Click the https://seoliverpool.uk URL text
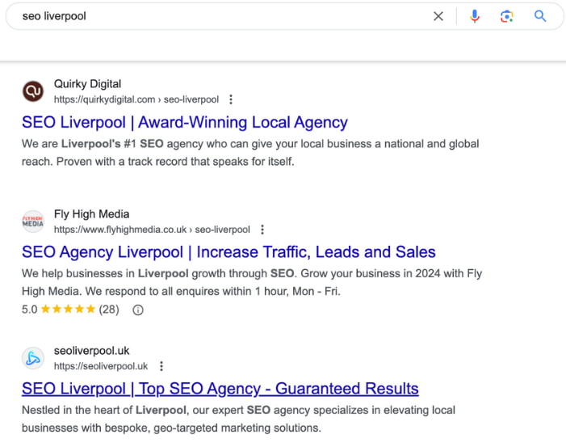This screenshot has width=566, height=447. click(101, 366)
